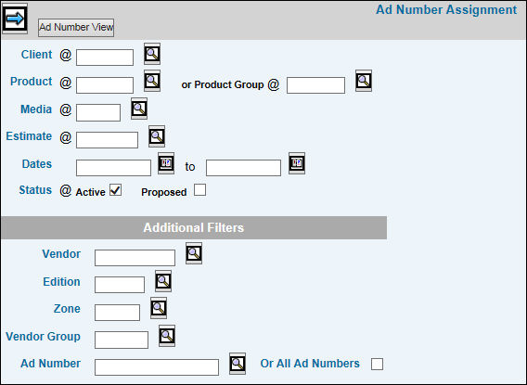Click the blue arrow proceed icon
The width and height of the screenshot is (527, 385).
pos(15,19)
